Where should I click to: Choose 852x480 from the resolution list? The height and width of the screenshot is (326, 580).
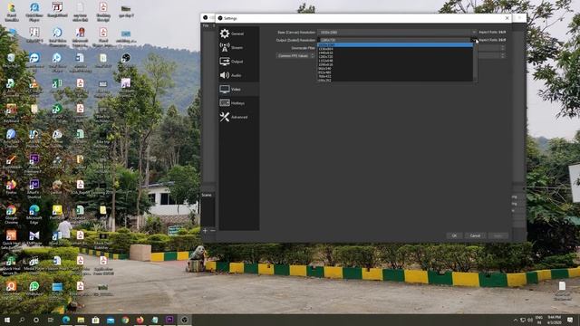[395, 72]
